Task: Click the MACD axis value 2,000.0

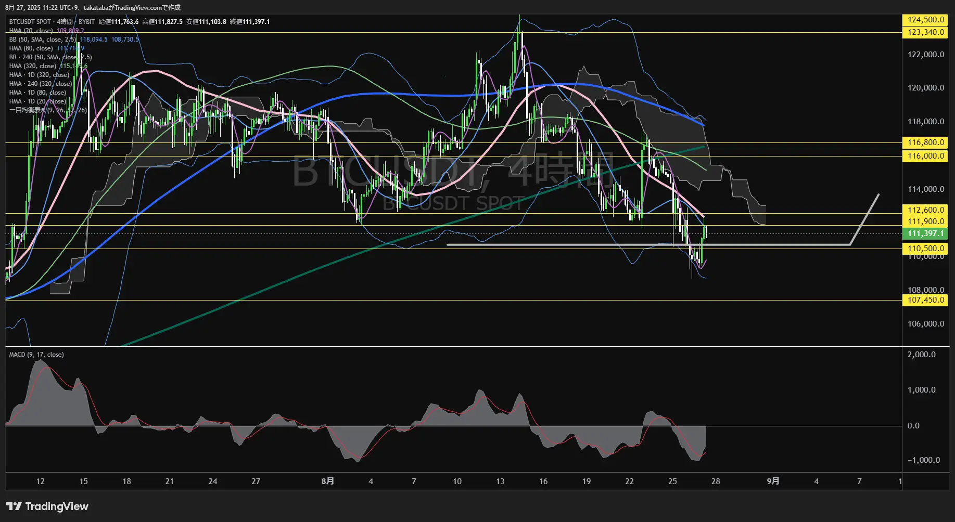Action: tap(922, 355)
